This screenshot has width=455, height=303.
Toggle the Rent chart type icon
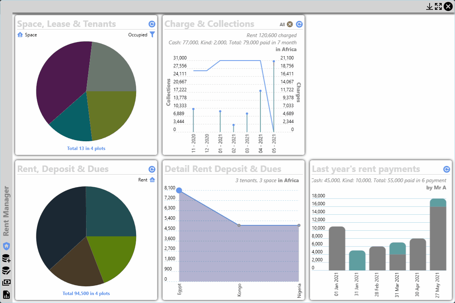pos(152,180)
